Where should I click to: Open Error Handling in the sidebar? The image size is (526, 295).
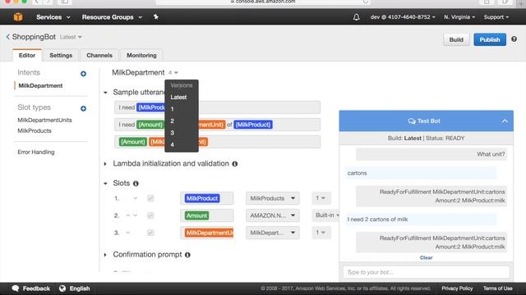click(36, 152)
